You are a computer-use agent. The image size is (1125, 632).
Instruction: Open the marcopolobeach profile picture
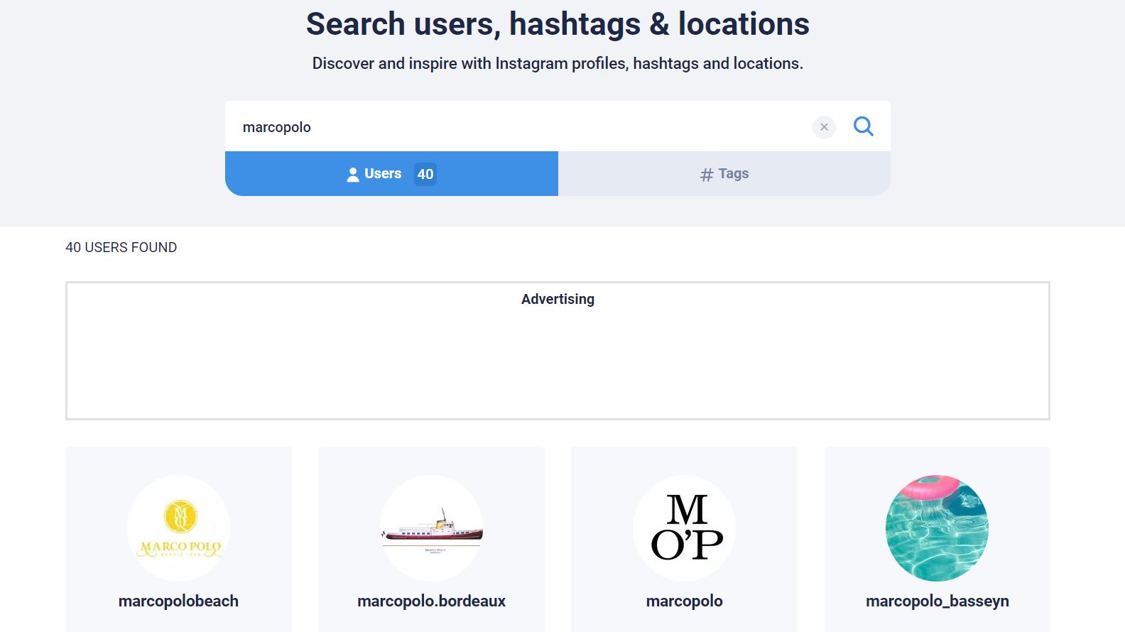click(x=178, y=528)
